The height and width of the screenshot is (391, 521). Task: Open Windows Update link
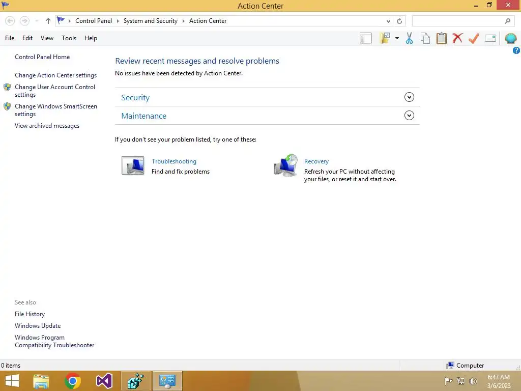click(x=38, y=326)
